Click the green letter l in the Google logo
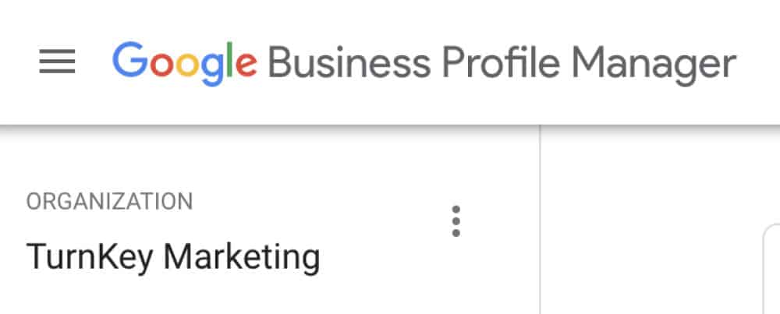The height and width of the screenshot is (314, 780). click(230, 60)
